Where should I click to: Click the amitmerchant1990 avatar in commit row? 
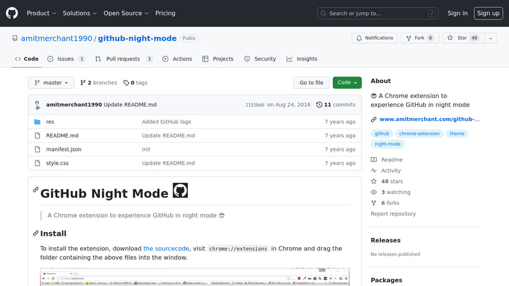point(38,105)
